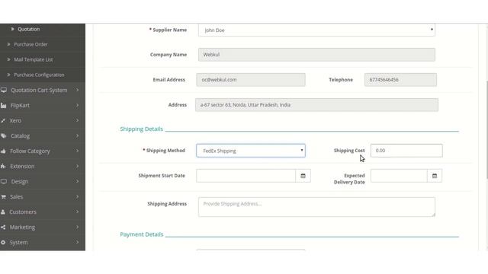The image size is (488, 274).
Task: Click the Customers person icon
Action: click(x=3, y=212)
